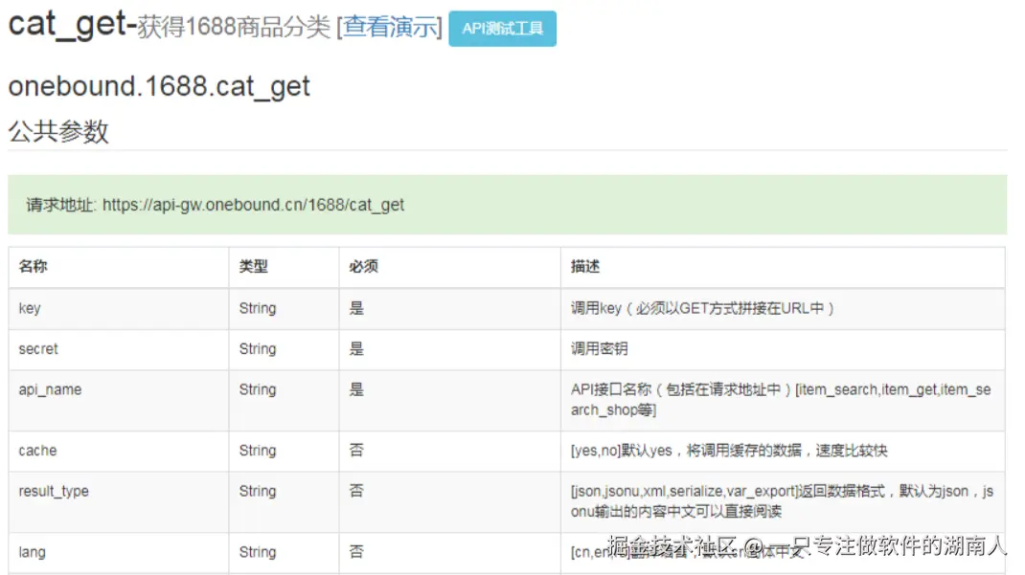Click 否 in the result_type row
The height and width of the screenshot is (575, 1025).
[356, 490]
